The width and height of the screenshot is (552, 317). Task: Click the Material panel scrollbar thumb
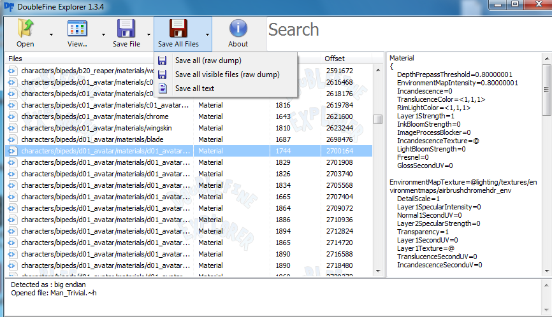547,90
